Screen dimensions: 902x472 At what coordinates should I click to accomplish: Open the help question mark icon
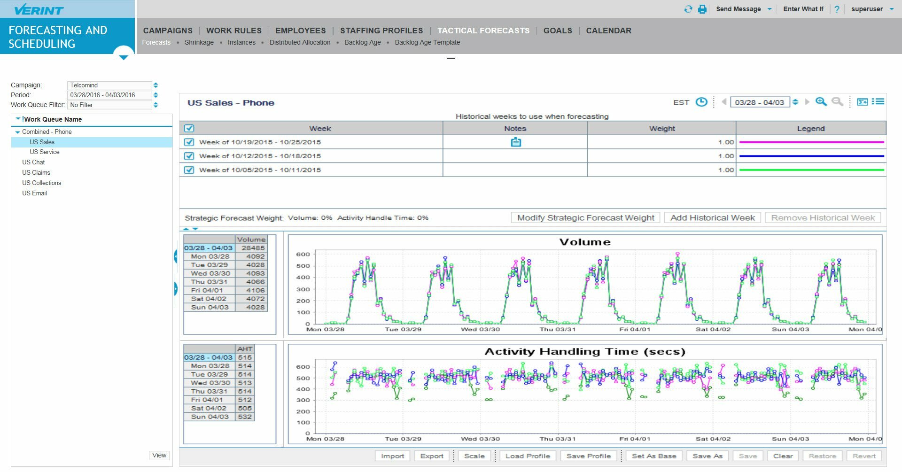[837, 8]
